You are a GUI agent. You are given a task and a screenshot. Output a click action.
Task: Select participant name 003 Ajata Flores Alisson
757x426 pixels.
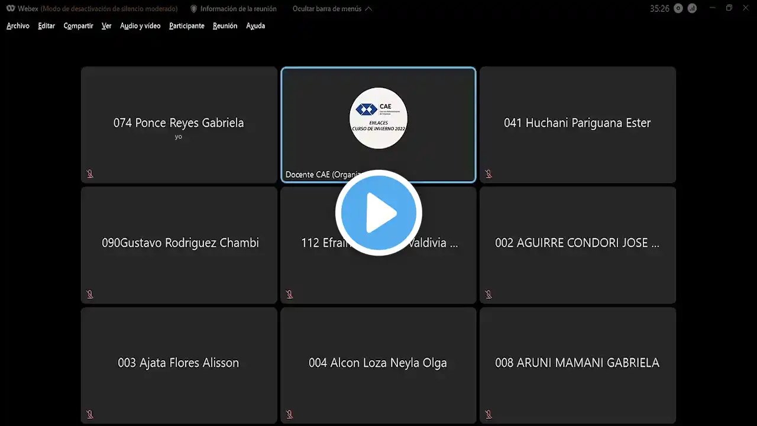[x=179, y=363]
